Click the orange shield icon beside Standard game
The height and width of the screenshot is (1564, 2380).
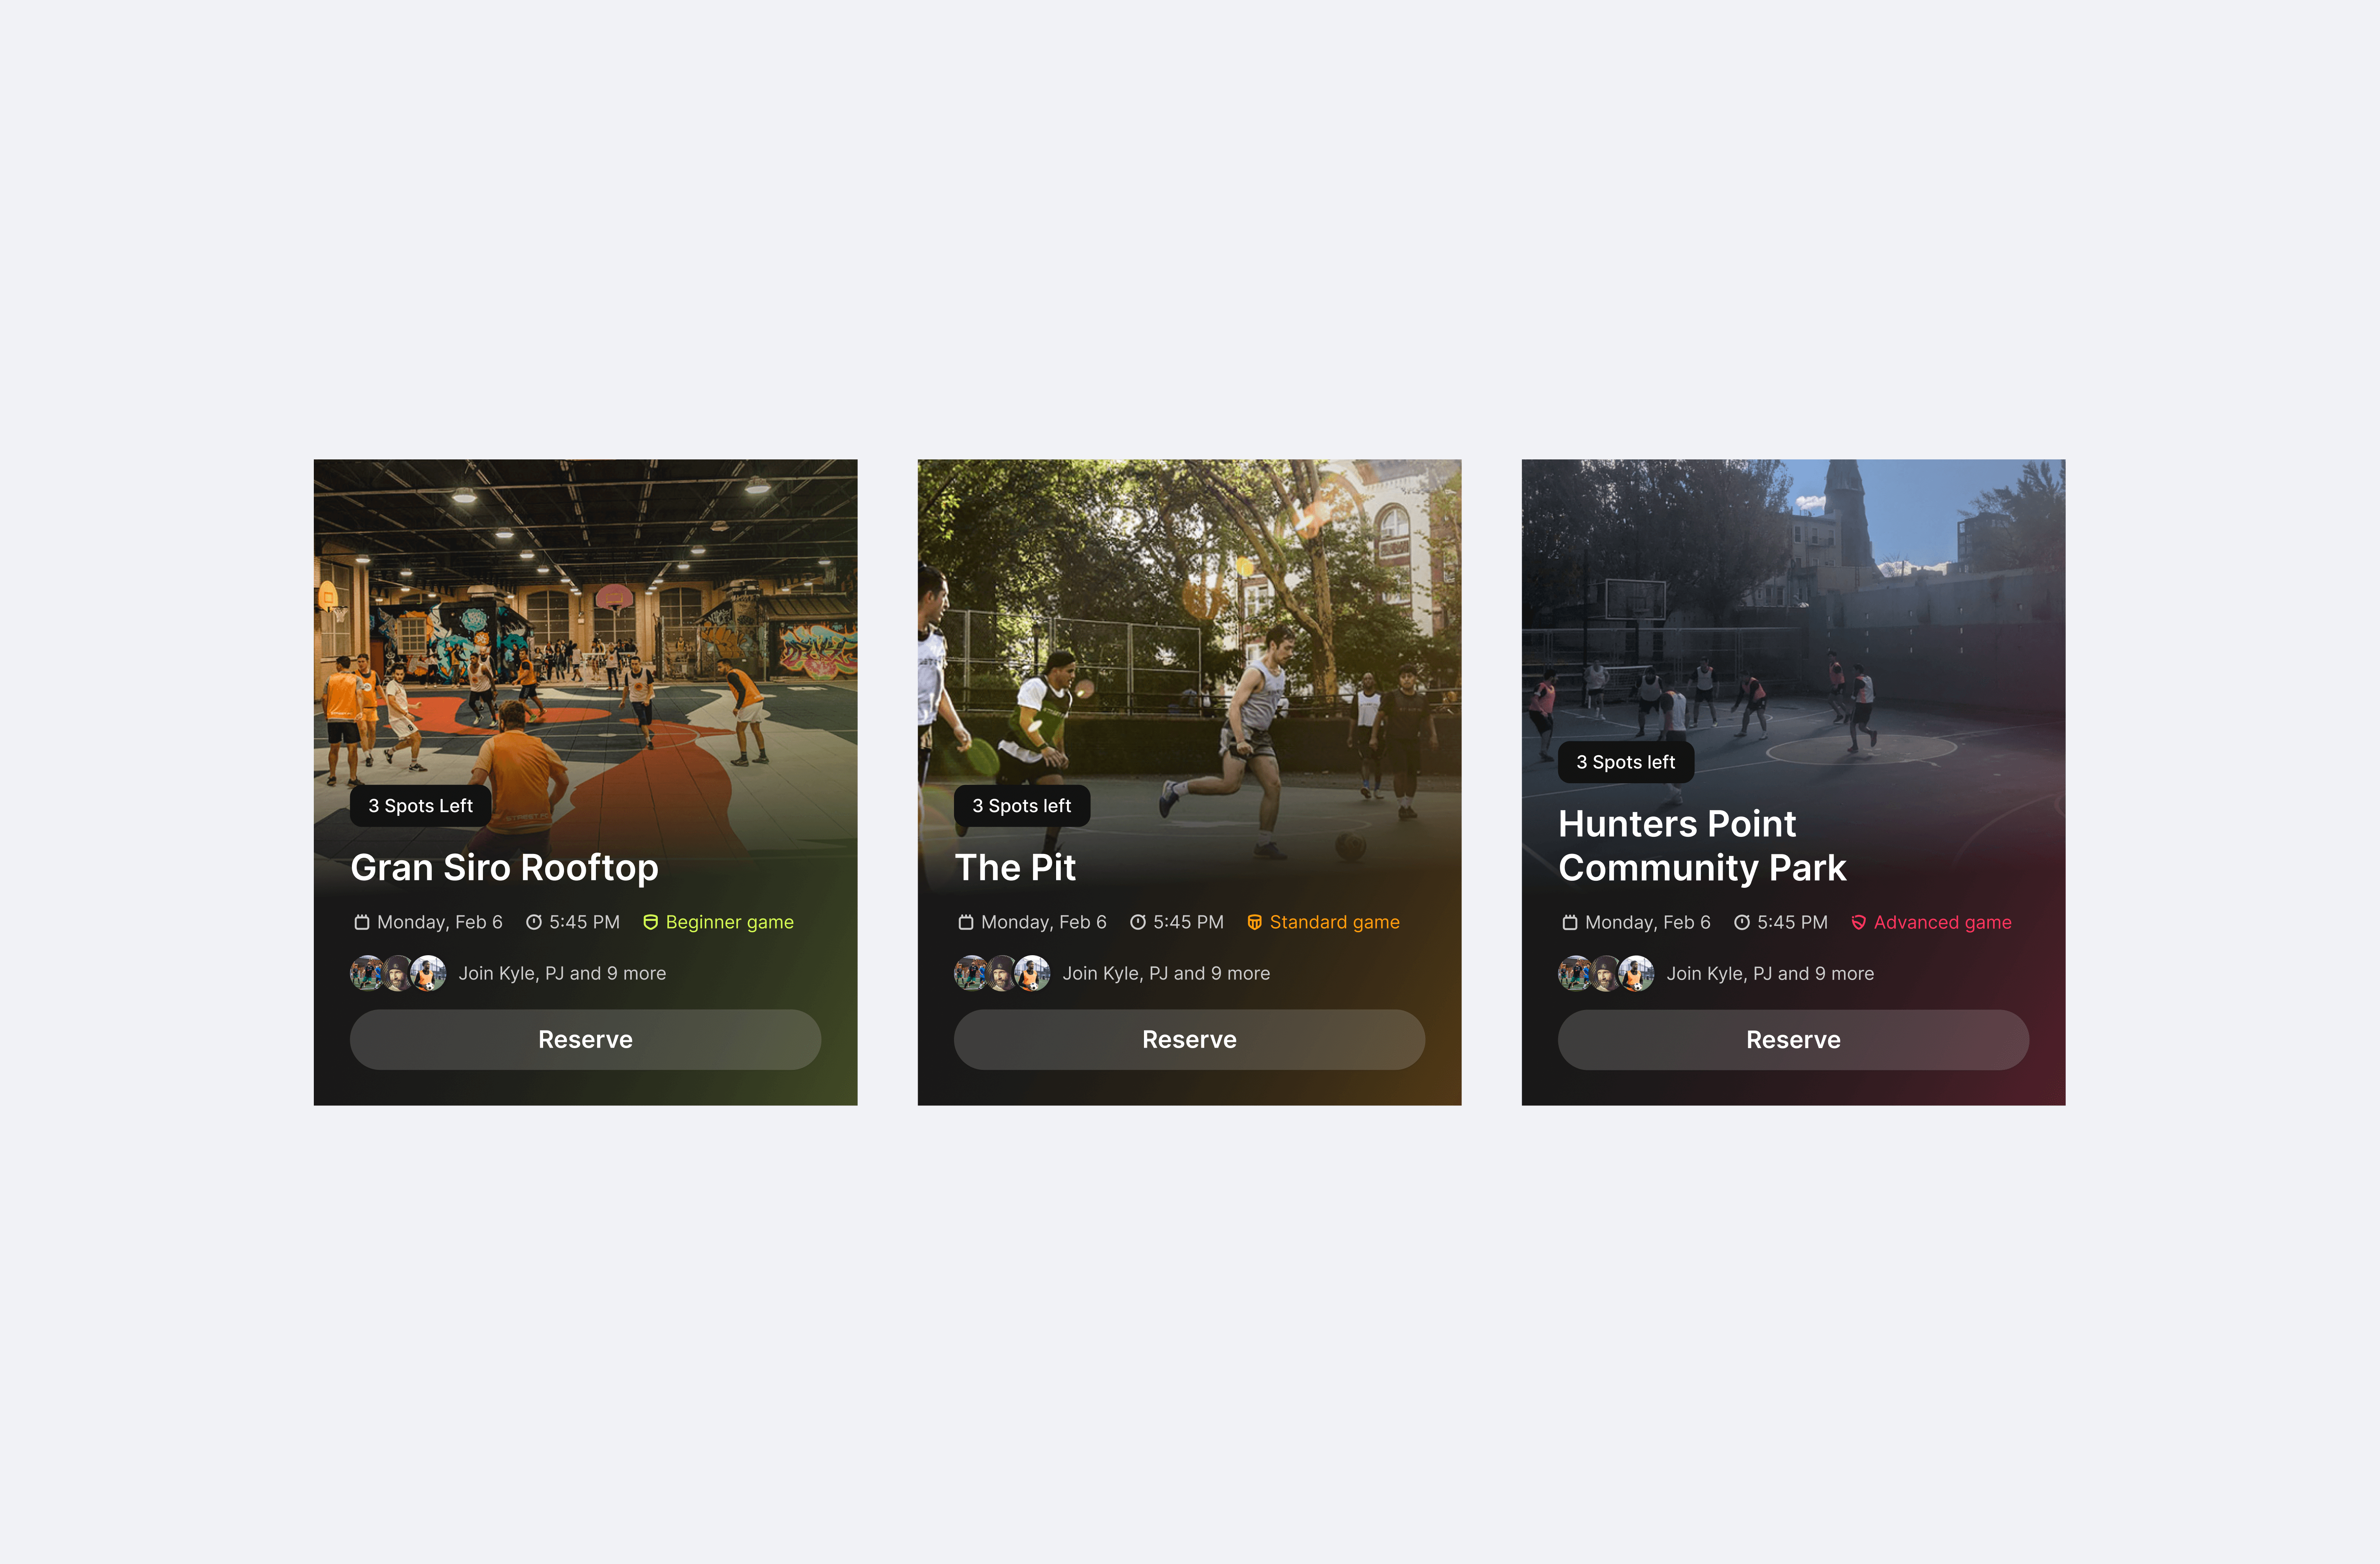1254,922
